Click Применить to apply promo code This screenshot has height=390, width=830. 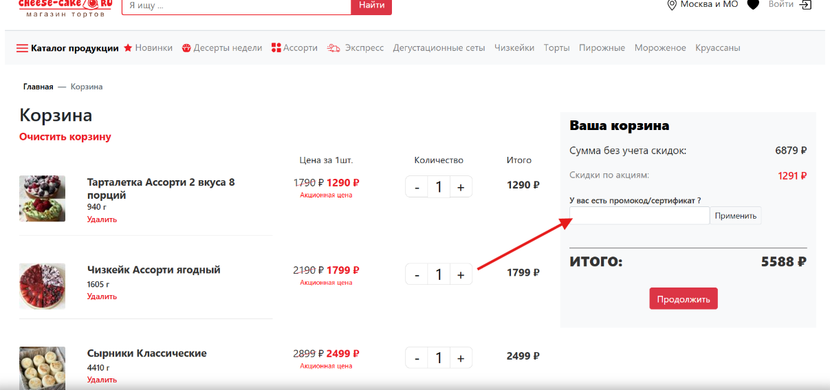pyautogui.click(x=736, y=216)
